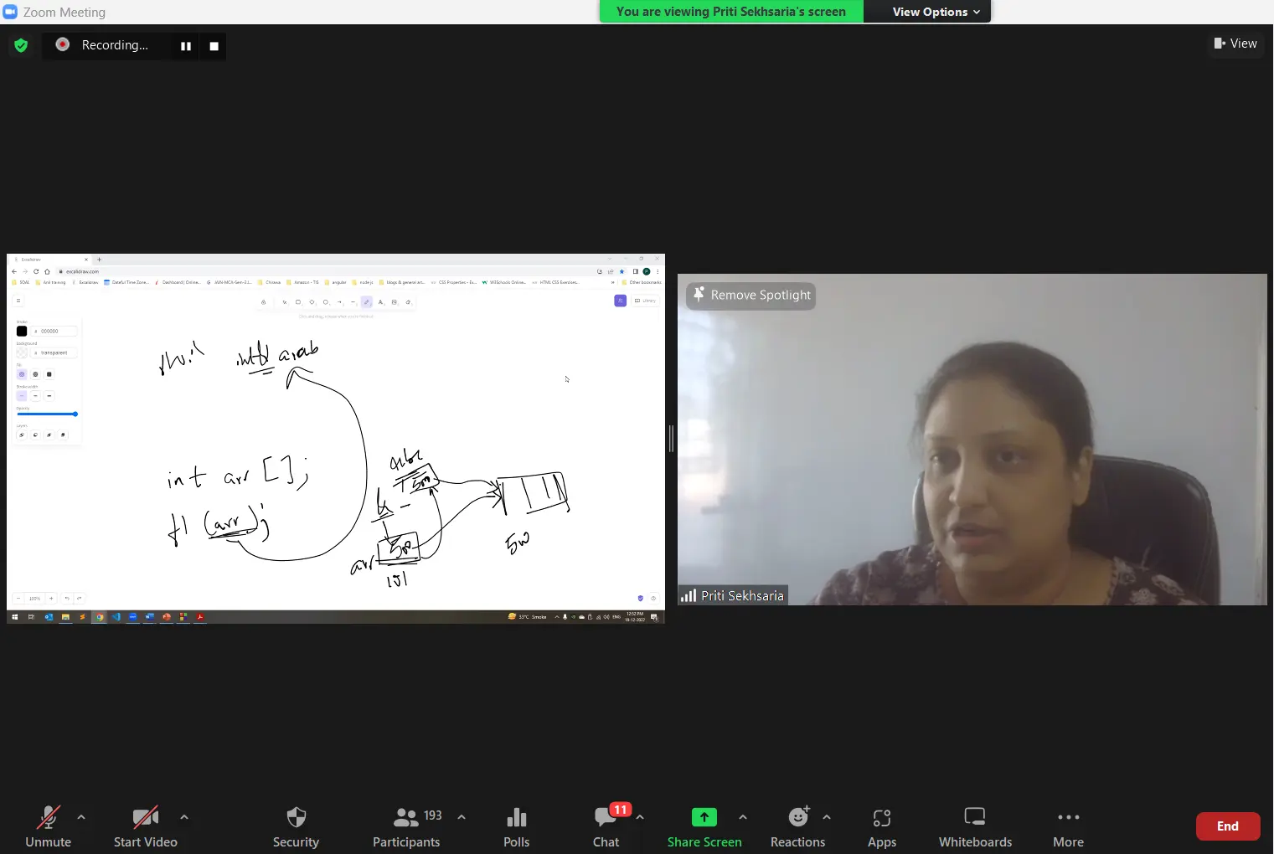Open the Security shield menu

pos(296,826)
